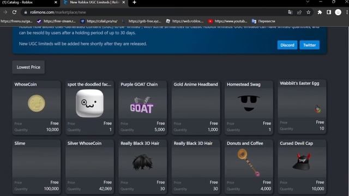
Task: Open the Really Black 3D Hair image with hair
Action: 142,162
